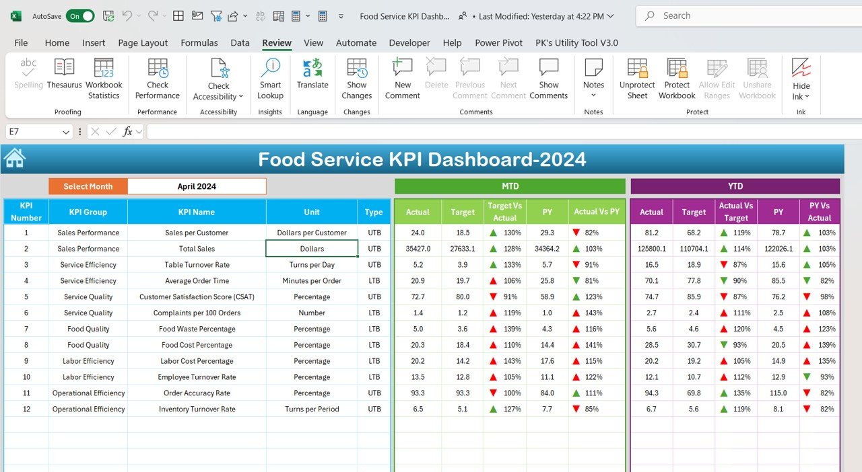The width and height of the screenshot is (862, 472).
Task: Switch to the Formulas tab
Action: [199, 43]
